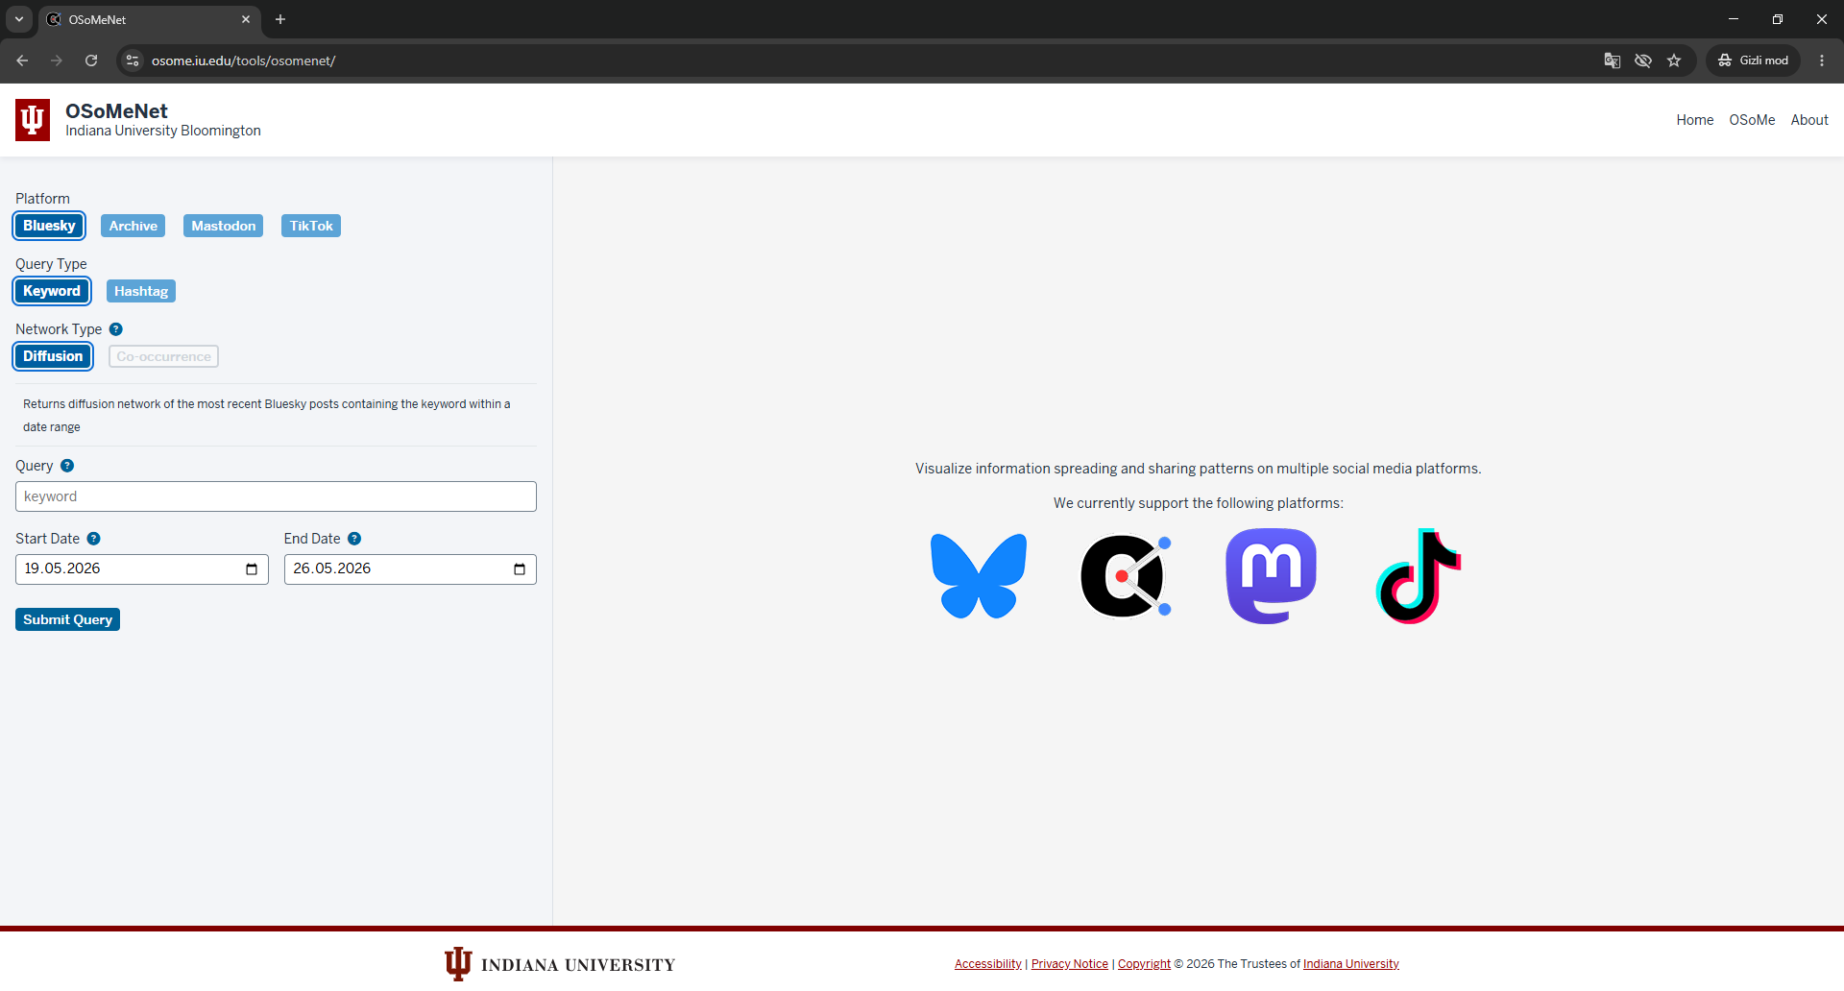This screenshot has height=991, width=1844.
Task: Open the Start Date calendar picker
Action: [252, 569]
